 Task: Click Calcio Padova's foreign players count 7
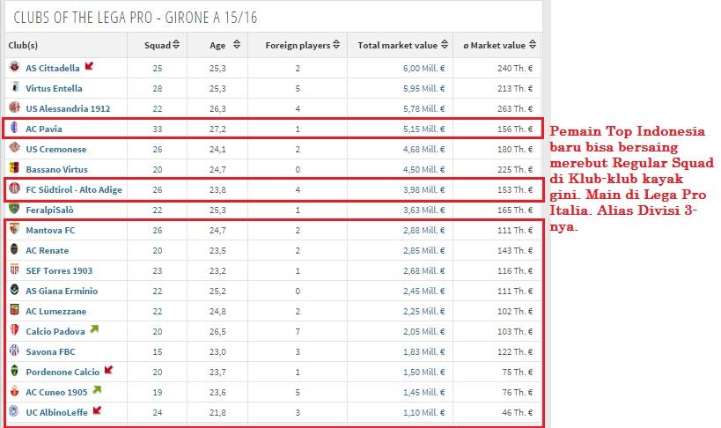pos(298,331)
